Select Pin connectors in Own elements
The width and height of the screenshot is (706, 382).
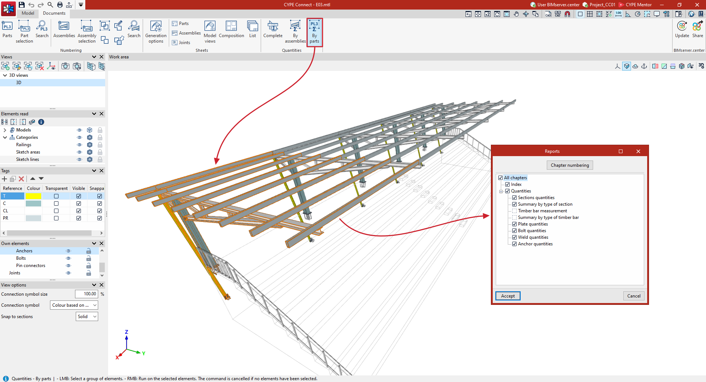pyautogui.click(x=31, y=266)
